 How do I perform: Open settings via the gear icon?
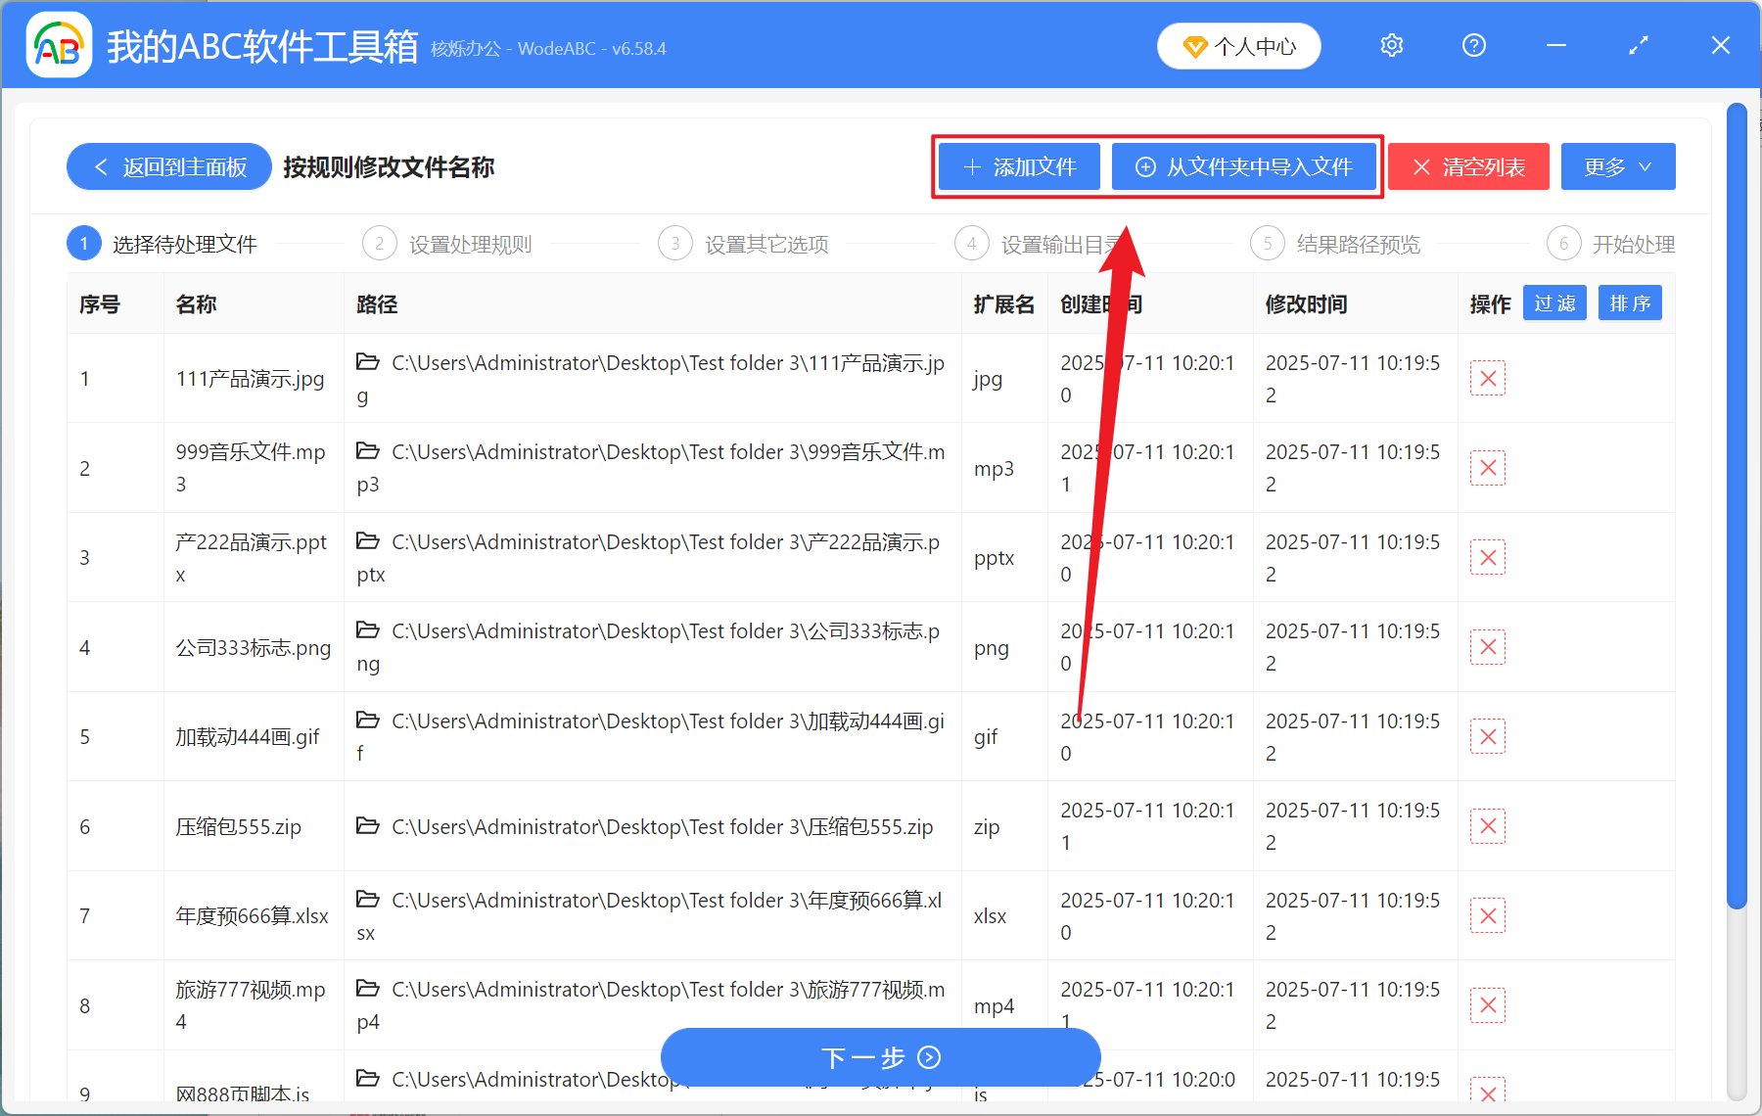click(x=1391, y=45)
